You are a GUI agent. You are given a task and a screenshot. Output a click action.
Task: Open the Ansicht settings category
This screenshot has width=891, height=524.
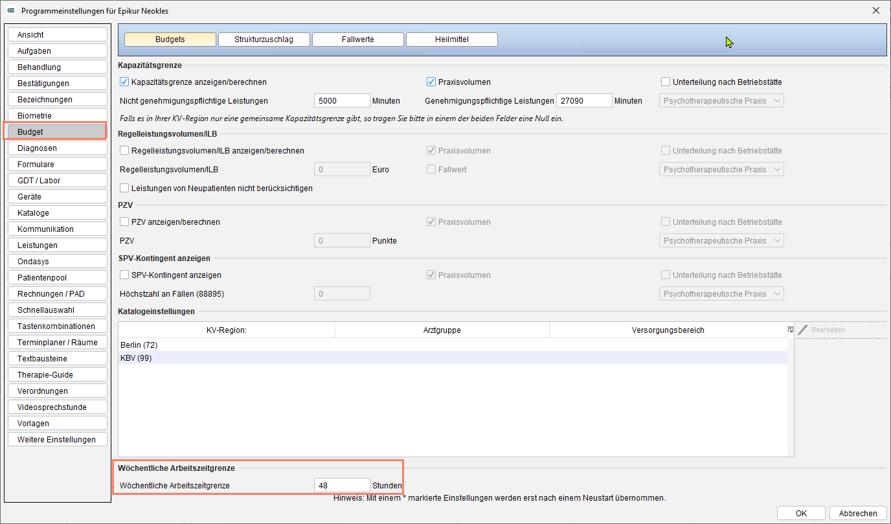click(x=58, y=35)
